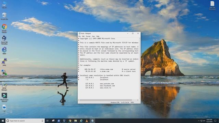Click the Ln, Col status bar indicator
This screenshot has height=123, width=219.
[125, 102]
